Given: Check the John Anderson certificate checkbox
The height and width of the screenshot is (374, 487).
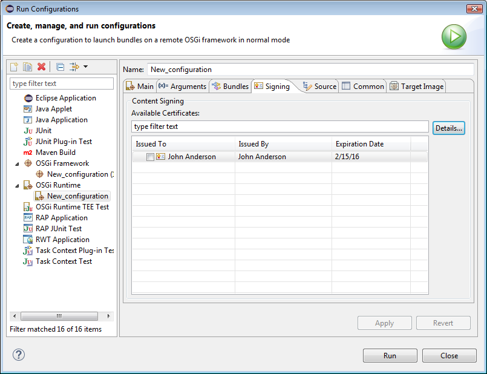Looking at the screenshot, I should coord(150,157).
